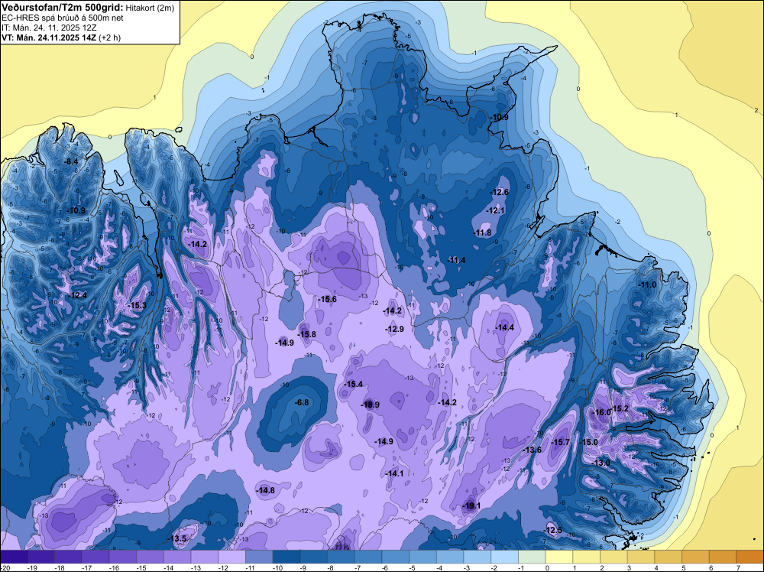Click the -14.8 temperature value
The width and height of the screenshot is (764, 572).
click(265, 491)
